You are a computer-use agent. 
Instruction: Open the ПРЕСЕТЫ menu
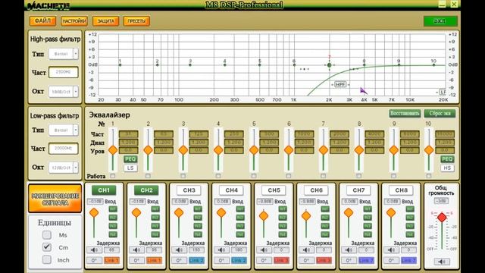pos(136,20)
